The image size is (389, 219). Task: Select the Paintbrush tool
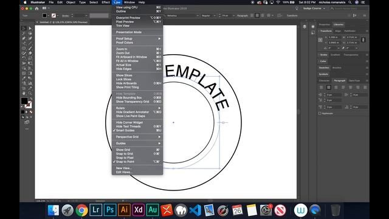click(30, 48)
